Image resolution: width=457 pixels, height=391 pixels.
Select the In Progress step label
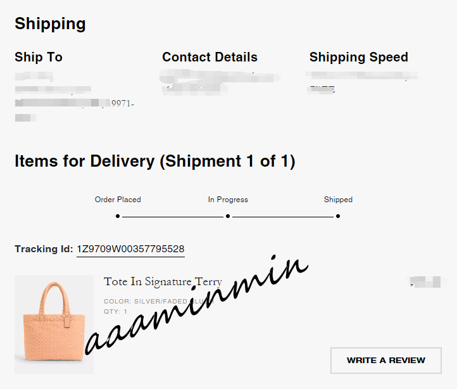pyautogui.click(x=228, y=200)
